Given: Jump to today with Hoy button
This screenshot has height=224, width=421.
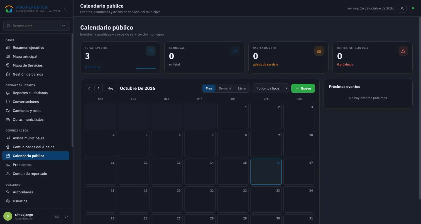Looking at the screenshot, I should [x=111, y=88].
